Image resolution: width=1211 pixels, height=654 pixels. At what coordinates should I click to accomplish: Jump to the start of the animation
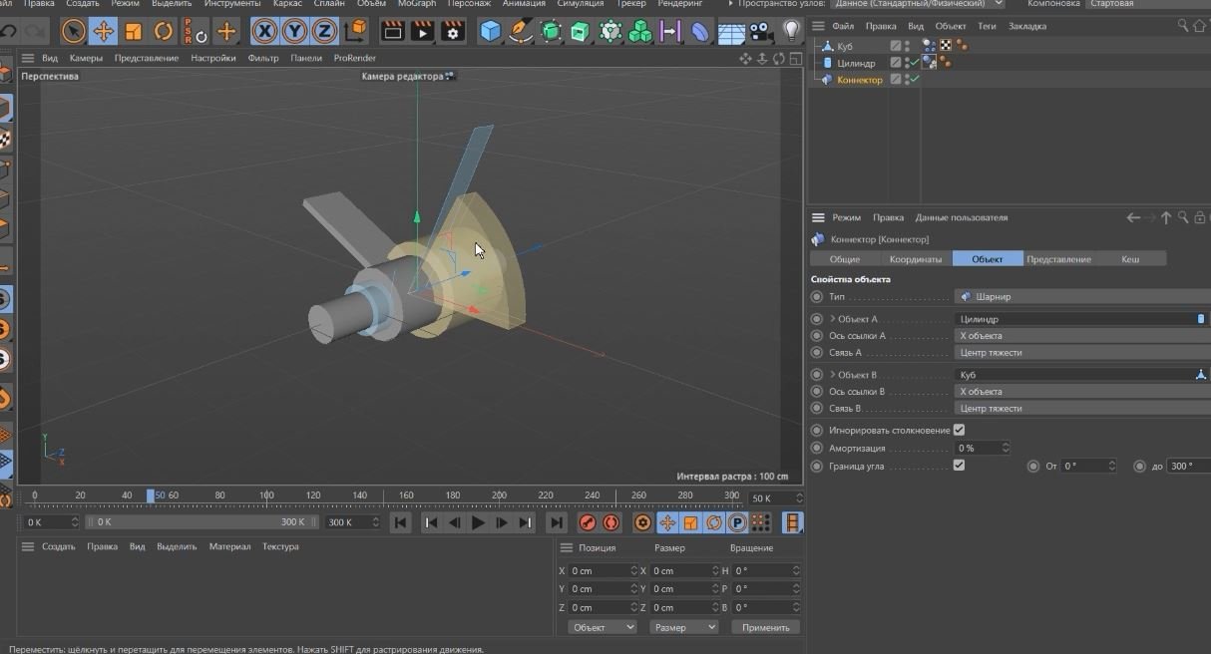click(x=400, y=522)
